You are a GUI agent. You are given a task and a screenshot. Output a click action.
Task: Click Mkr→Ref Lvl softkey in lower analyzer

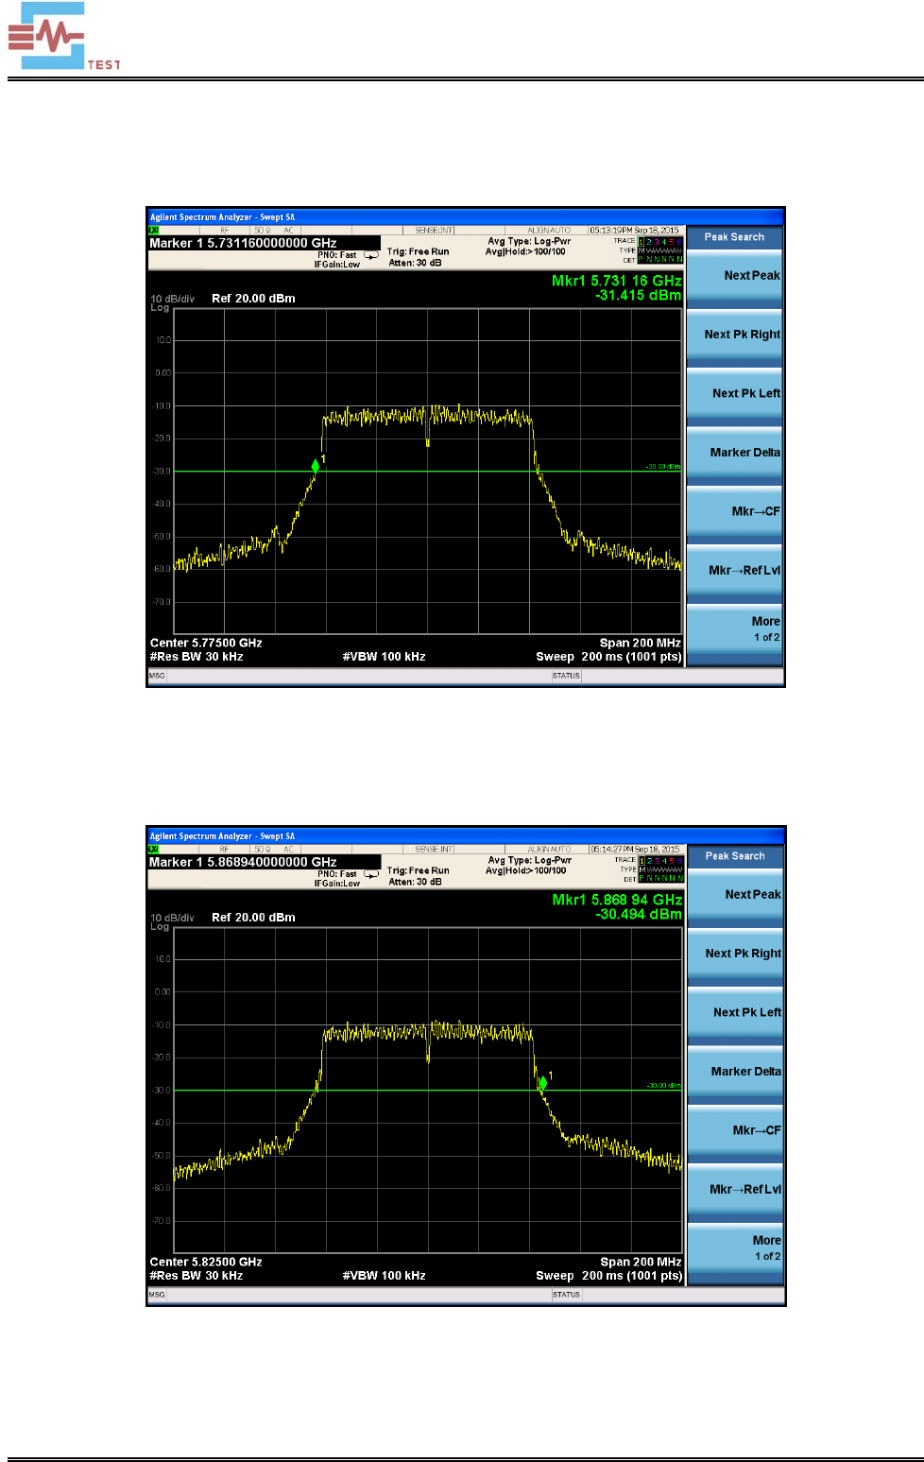coord(735,1190)
